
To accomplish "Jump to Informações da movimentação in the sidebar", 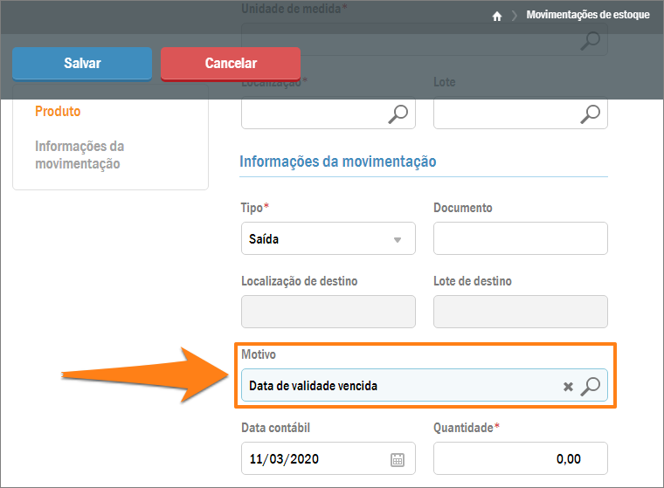I will click(80, 155).
